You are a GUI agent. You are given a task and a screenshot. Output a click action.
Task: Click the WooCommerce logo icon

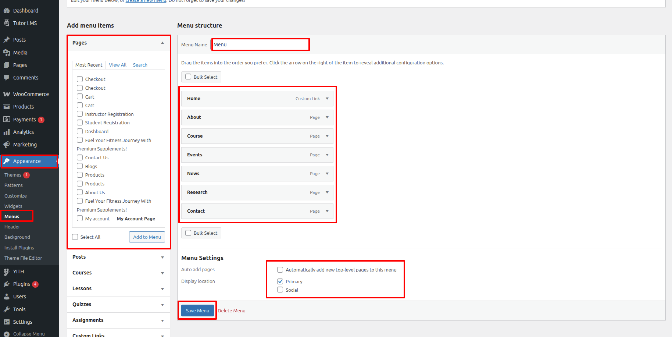coord(7,94)
